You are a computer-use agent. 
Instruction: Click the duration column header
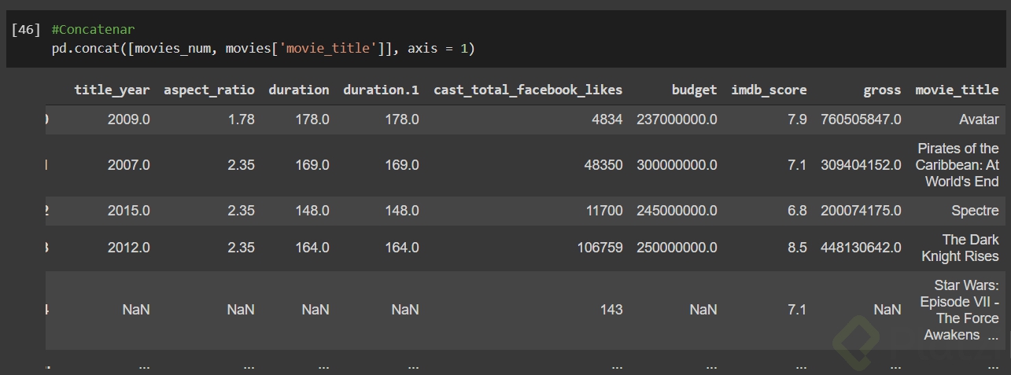pyautogui.click(x=299, y=90)
